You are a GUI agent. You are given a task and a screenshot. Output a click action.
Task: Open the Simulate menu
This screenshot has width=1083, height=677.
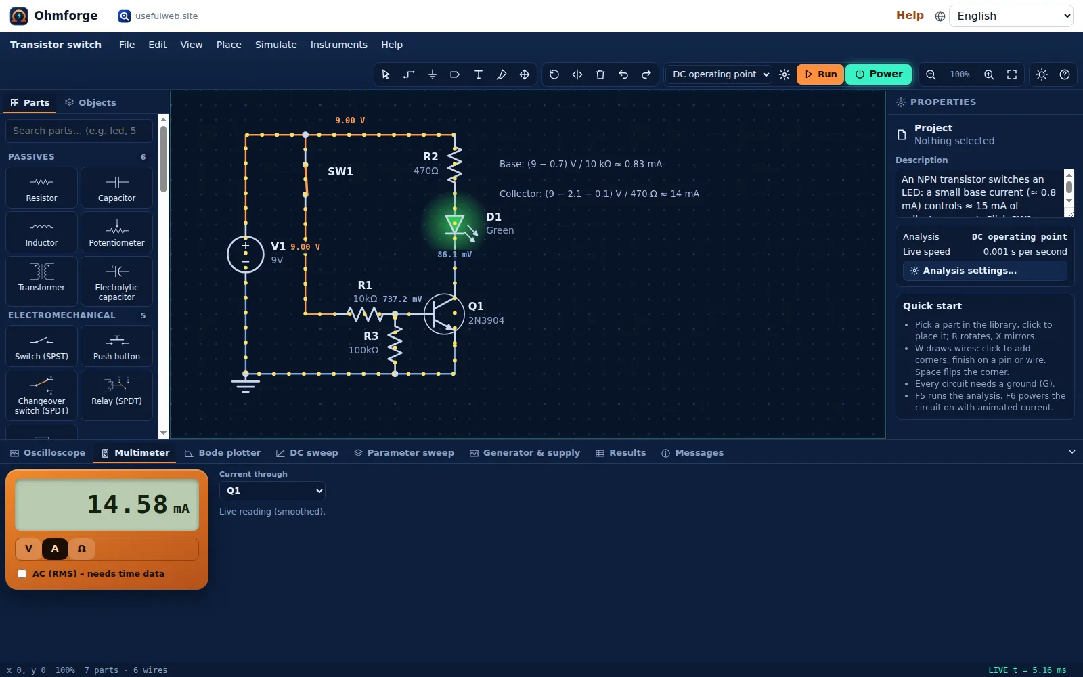(x=276, y=45)
